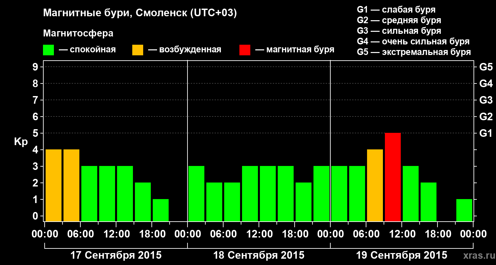Click the 'Kp' axis label
The width and height of the screenshot is (496, 265).
pyautogui.click(x=21, y=142)
